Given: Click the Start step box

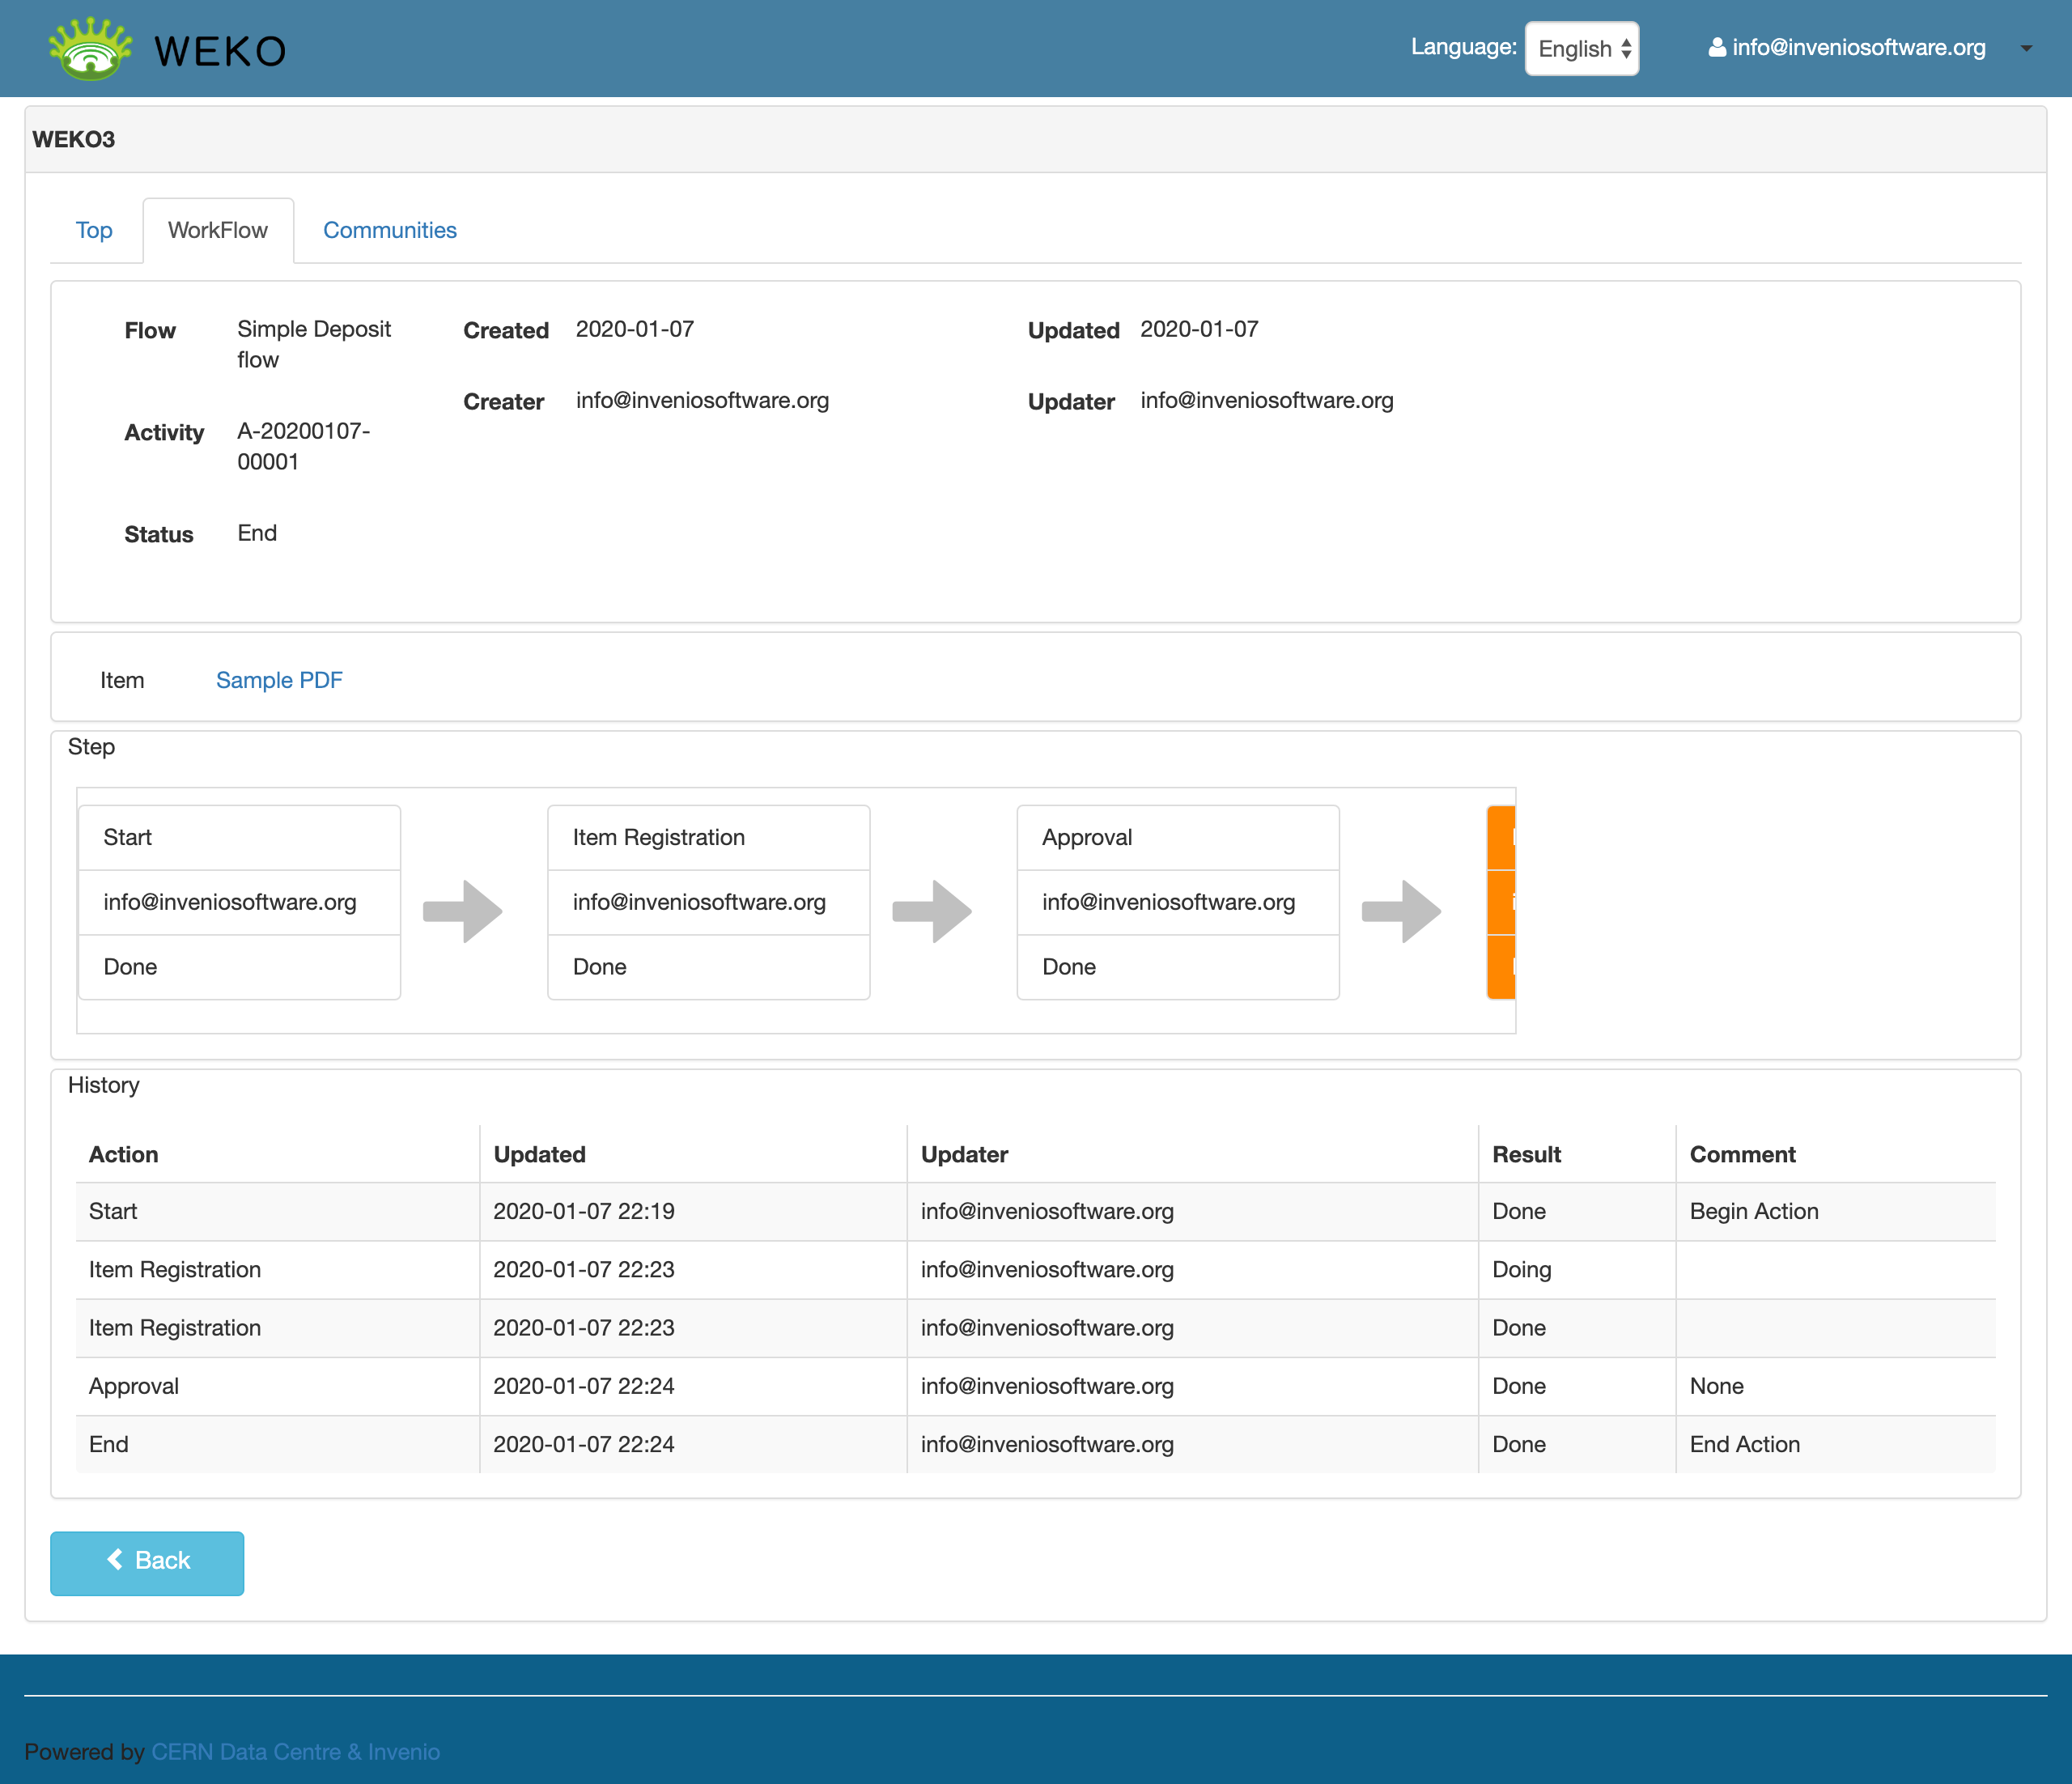Looking at the screenshot, I should [239, 902].
